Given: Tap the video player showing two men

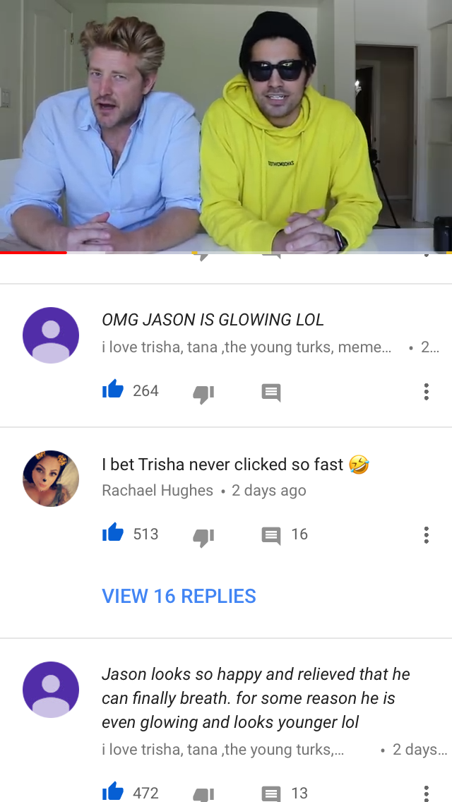Looking at the screenshot, I should pos(226,126).
